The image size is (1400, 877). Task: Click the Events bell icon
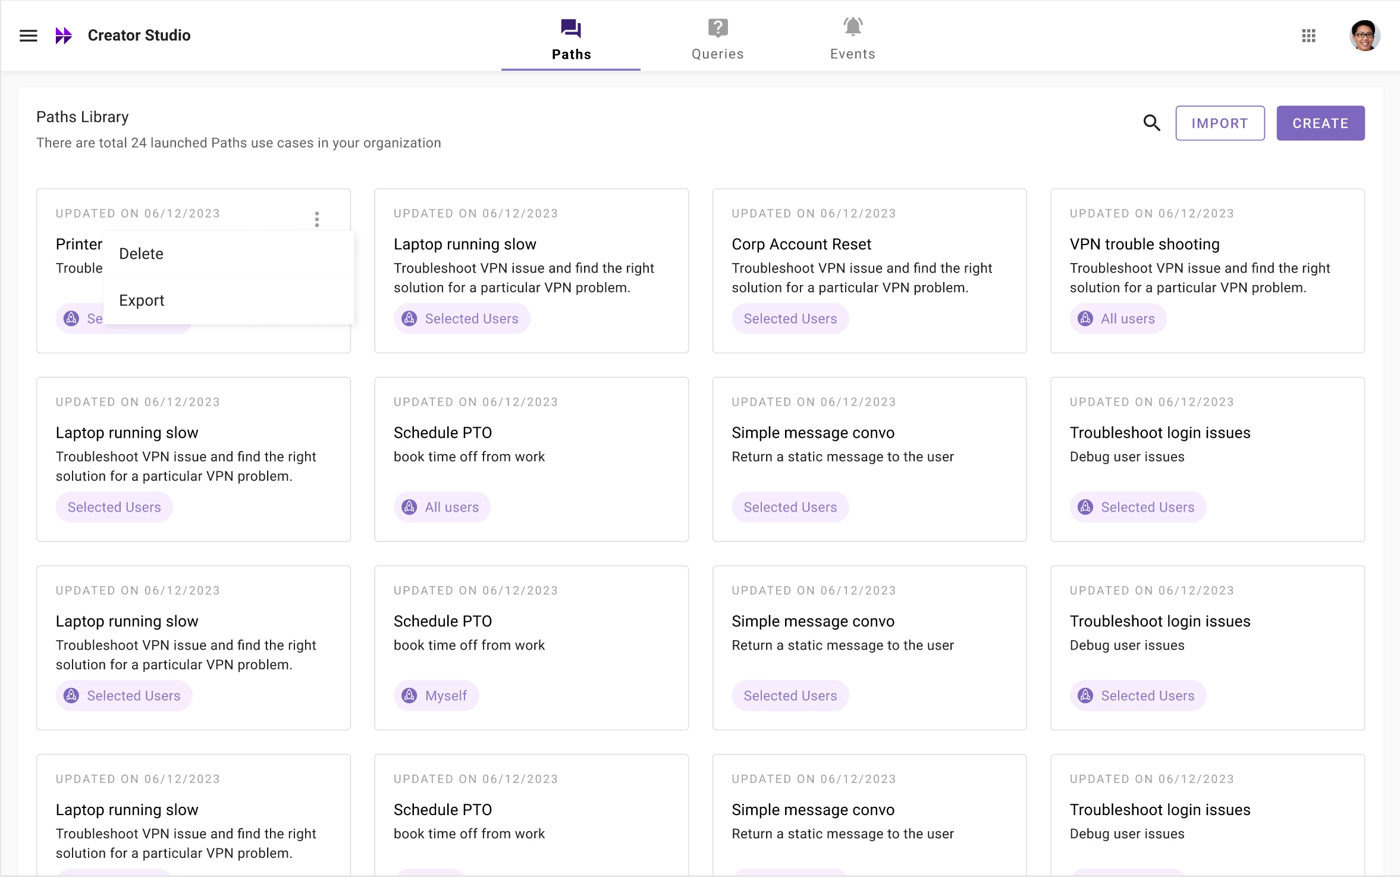coord(852,27)
